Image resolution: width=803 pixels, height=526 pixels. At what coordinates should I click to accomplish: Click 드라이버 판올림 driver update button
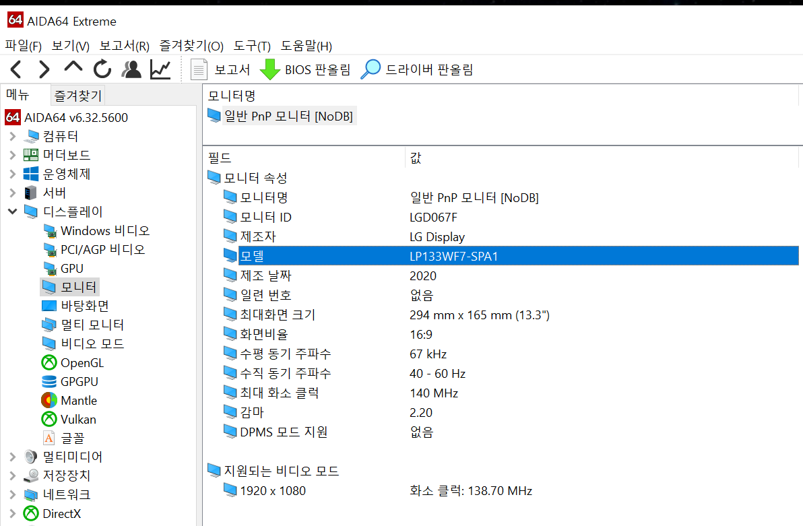(417, 69)
